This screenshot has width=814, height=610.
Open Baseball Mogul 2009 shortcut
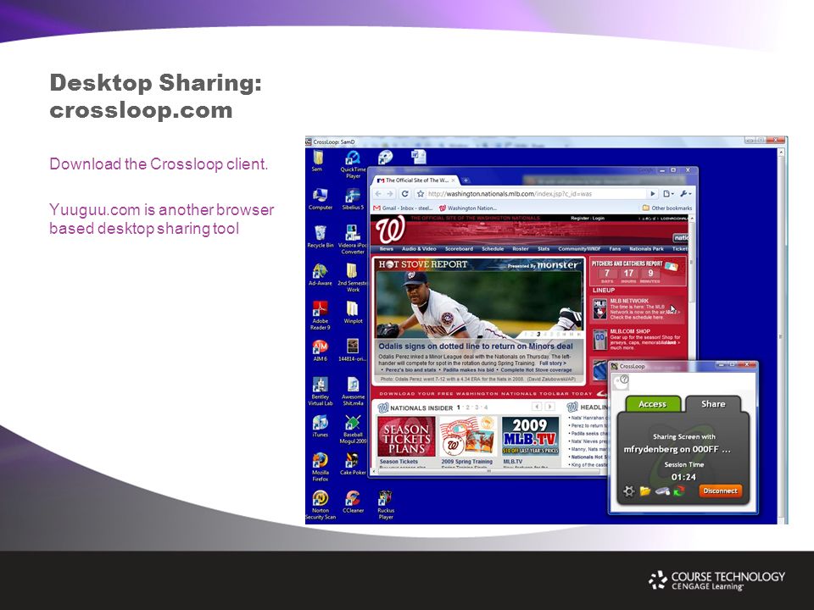coord(353,429)
